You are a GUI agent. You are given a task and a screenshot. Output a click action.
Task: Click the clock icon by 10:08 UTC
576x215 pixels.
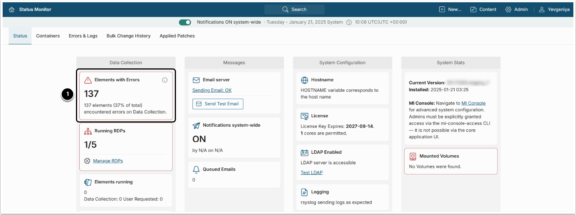[x=349, y=22]
